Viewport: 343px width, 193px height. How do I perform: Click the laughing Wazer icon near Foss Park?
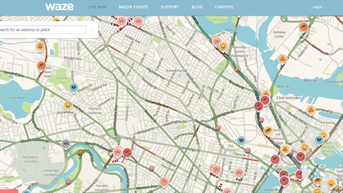237,69
